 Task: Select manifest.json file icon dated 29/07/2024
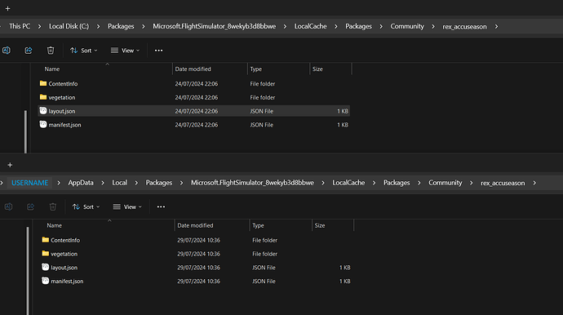45,281
